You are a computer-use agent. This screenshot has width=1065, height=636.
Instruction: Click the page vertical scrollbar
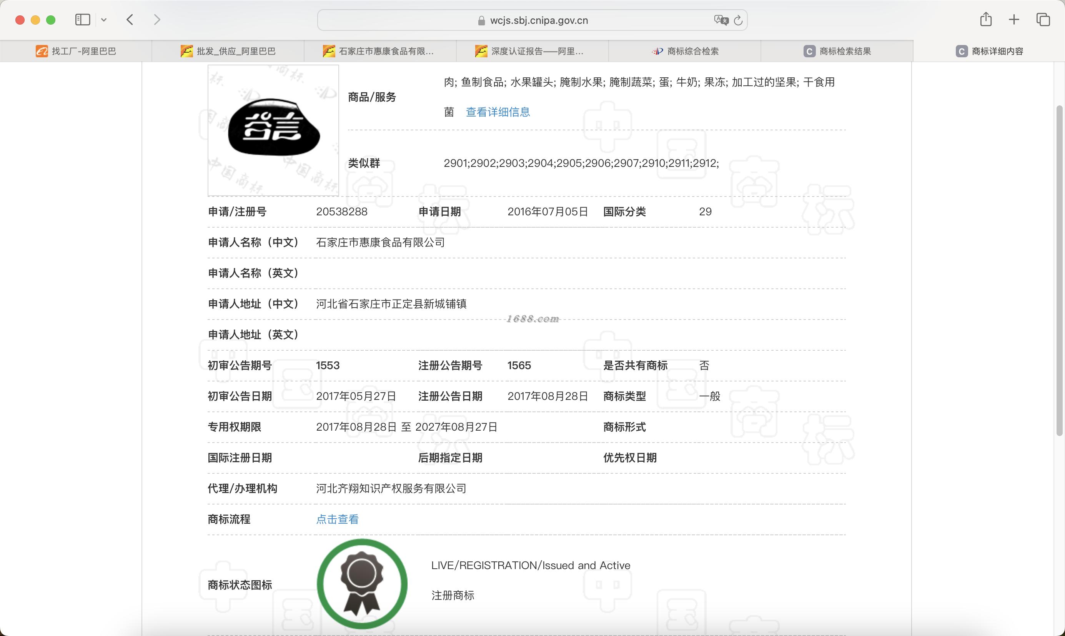click(x=1060, y=270)
